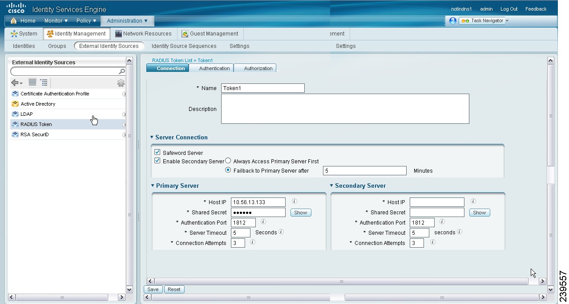Image resolution: width=569 pixels, height=304 pixels.
Task: Open Identities submenu
Action: 24,46
